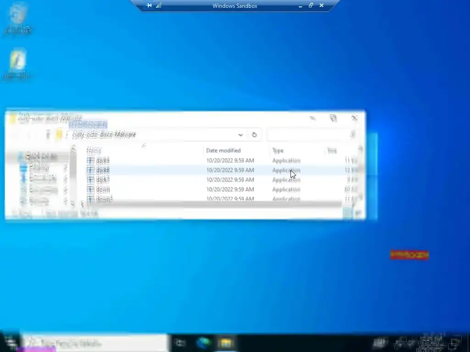Click the dark5 file icon
The image size is (470, 352).
pyautogui.click(x=90, y=160)
